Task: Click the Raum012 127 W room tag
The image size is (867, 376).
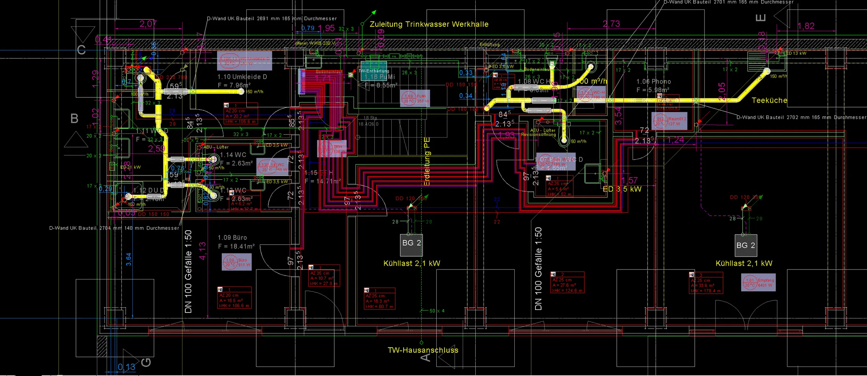Action: pyautogui.click(x=670, y=121)
